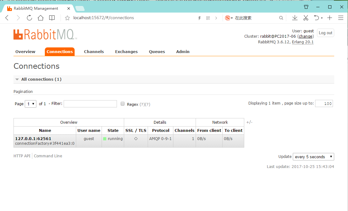
Task: Click the Log out button
Action: coord(326,33)
